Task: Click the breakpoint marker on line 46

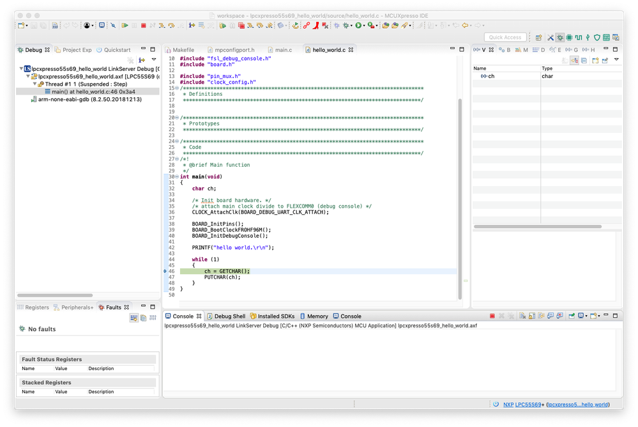Action: pyautogui.click(x=165, y=271)
